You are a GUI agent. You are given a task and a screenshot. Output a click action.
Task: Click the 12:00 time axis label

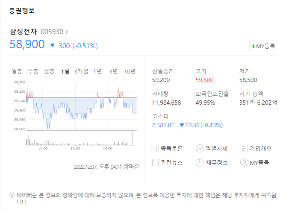[75, 149]
